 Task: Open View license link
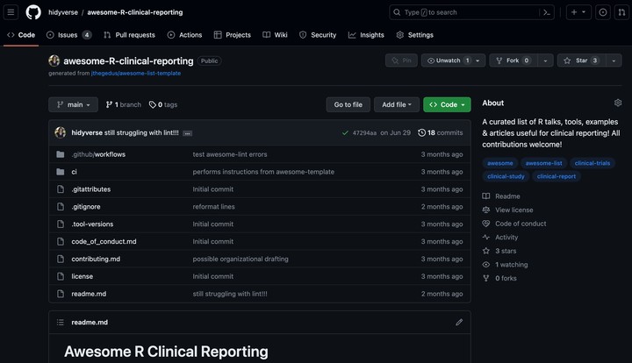(x=507, y=210)
